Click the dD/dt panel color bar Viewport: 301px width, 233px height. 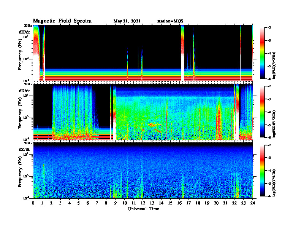(262, 112)
